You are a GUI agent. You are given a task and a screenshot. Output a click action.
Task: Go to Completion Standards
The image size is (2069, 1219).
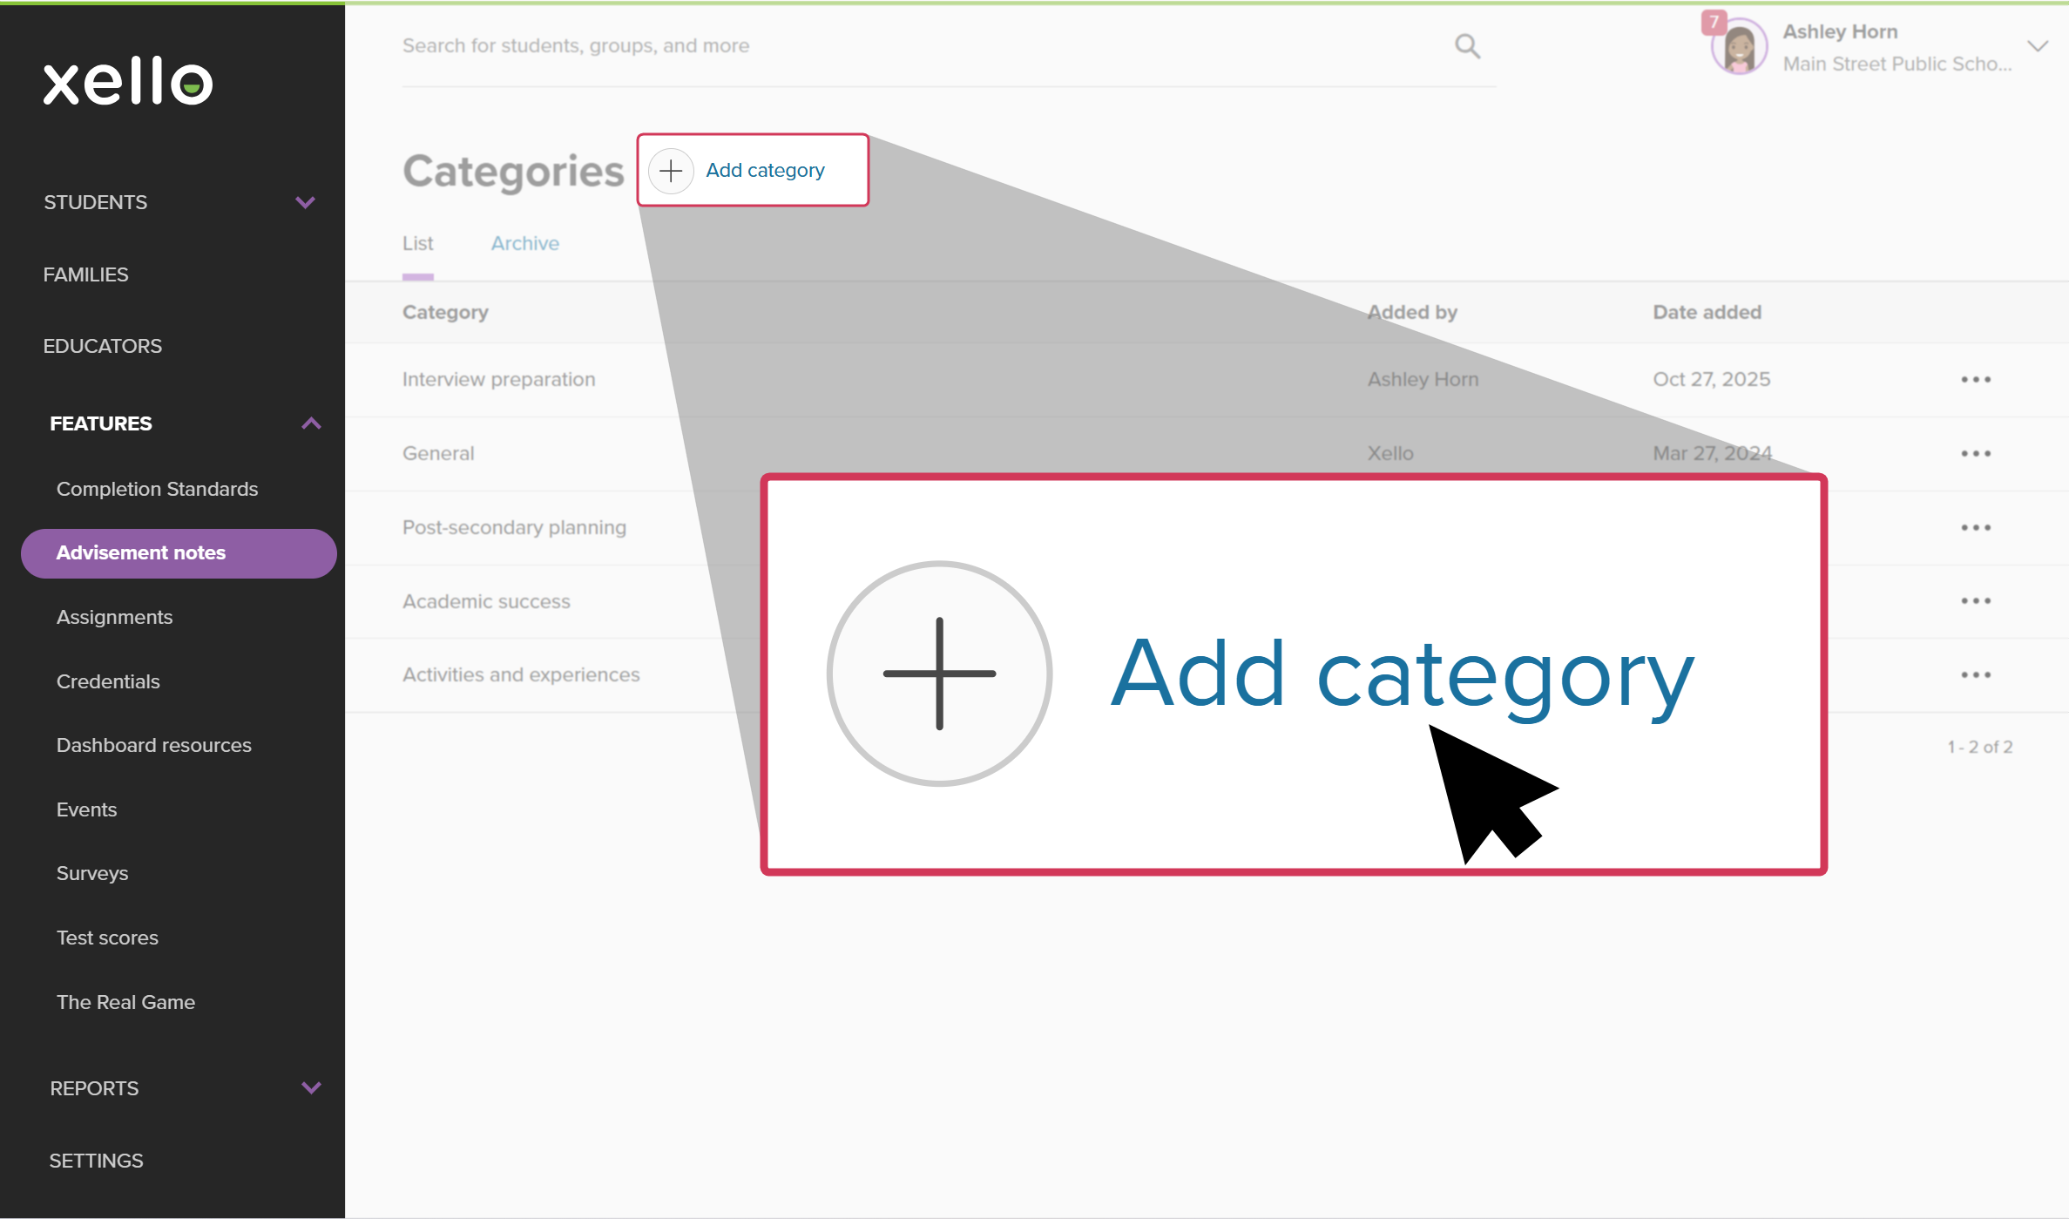(157, 489)
